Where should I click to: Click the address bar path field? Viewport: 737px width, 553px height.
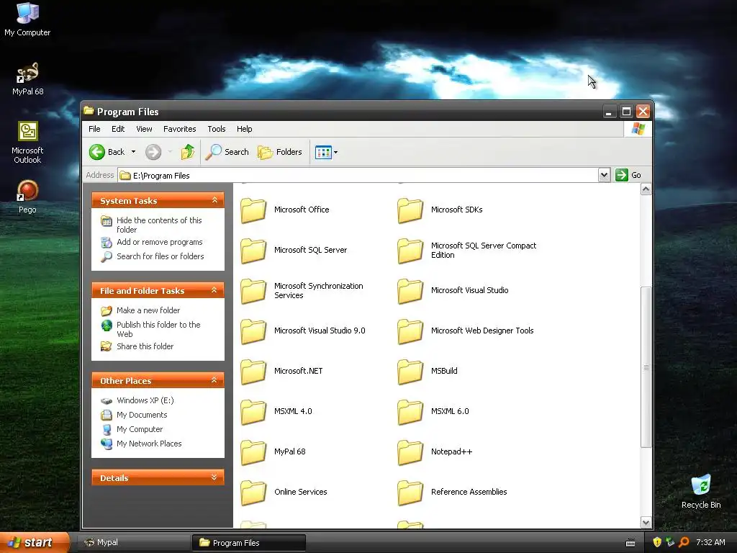pos(358,176)
